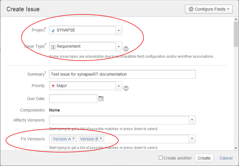239x166 pixels.
Task: Expand the Priority dropdown arrow
Action: 119,86
